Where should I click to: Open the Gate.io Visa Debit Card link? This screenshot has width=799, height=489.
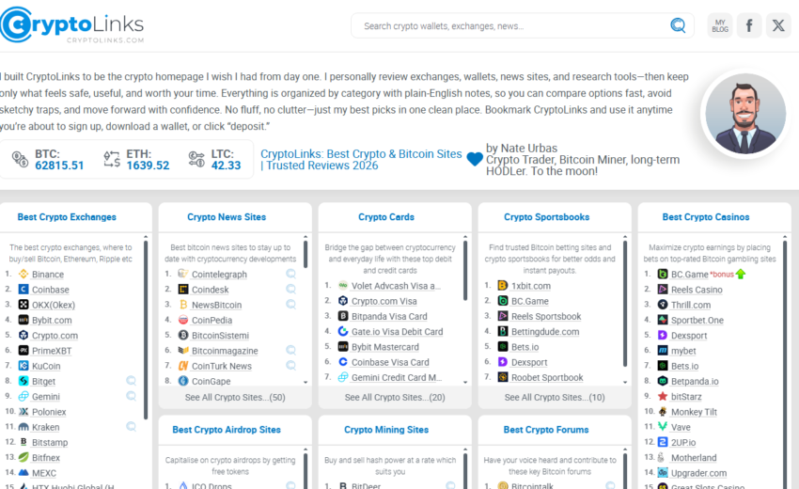tap(398, 332)
